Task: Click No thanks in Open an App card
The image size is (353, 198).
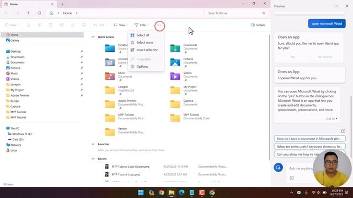Action: coord(325,57)
